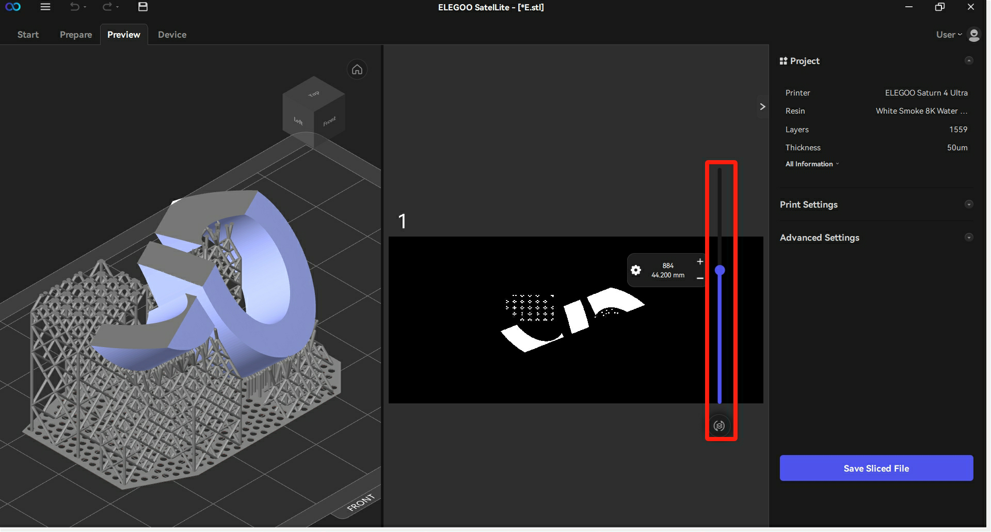Expand the Advanced Settings section
This screenshot has width=991, height=532.
pos(969,237)
